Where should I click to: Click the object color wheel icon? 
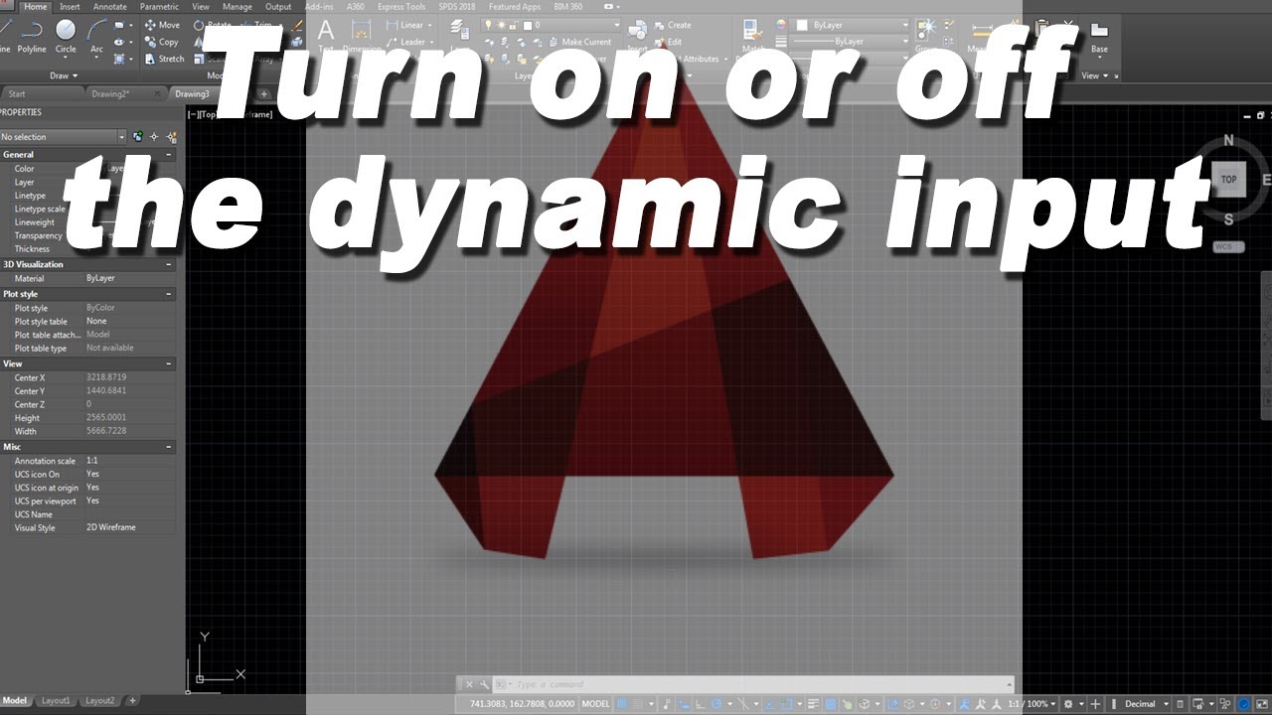780,25
